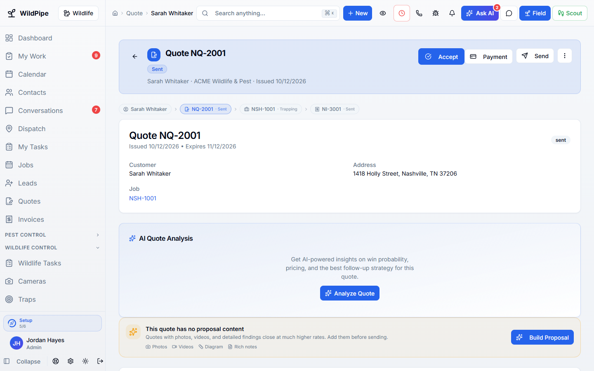
Task: Click the home icon in breadcrumb
Action: point(115,13)
